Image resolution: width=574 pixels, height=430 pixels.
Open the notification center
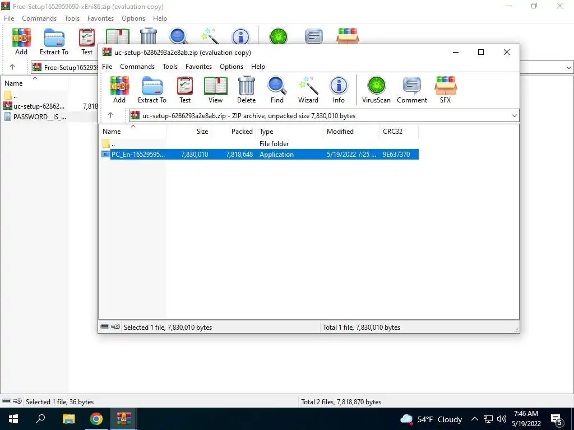coord(557,419)
